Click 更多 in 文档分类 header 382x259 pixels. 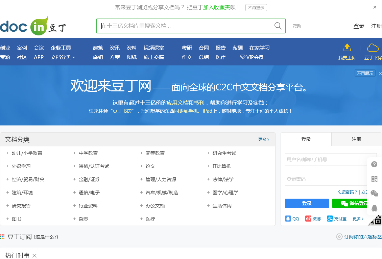(x=264, y=140)
